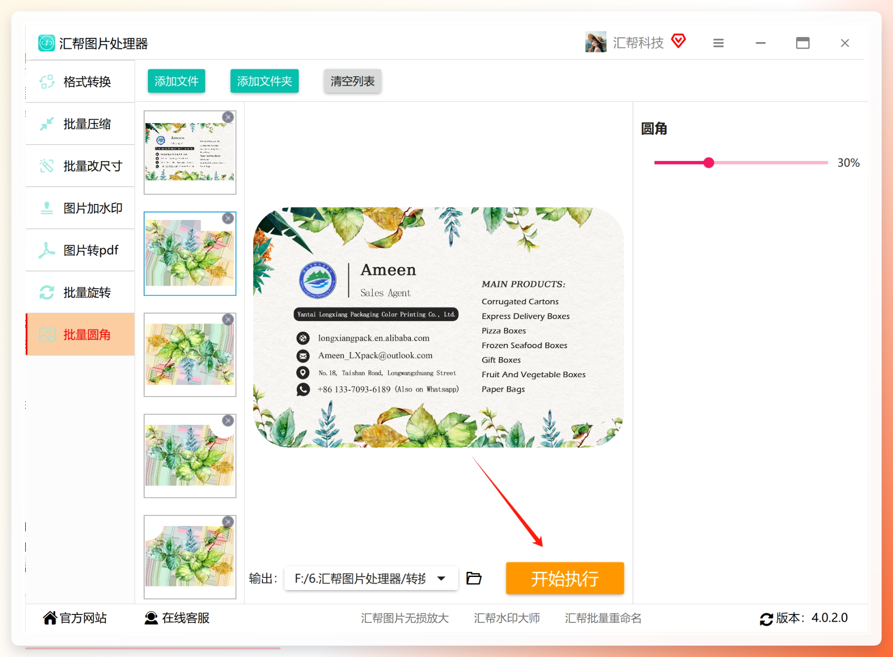Click the 汇帮科技 account name
The image size is (893, 657).
pos(638,43)
